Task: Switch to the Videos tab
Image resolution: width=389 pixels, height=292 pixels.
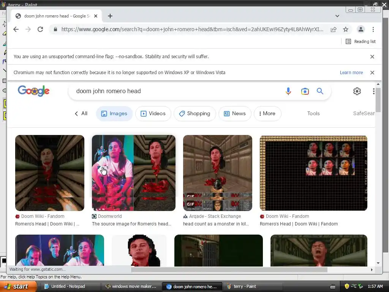Action: [x=153, y=113]
